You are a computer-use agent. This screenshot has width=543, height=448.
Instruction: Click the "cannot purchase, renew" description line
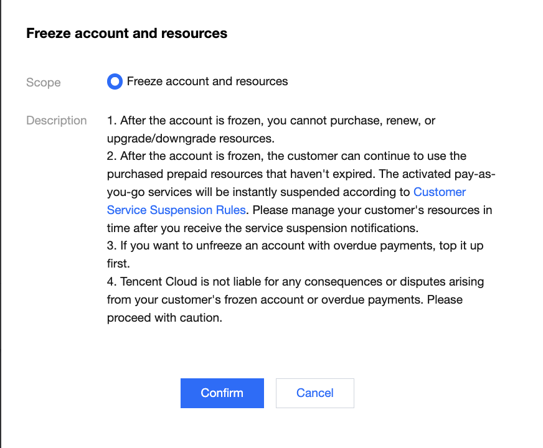click(271, 120)
